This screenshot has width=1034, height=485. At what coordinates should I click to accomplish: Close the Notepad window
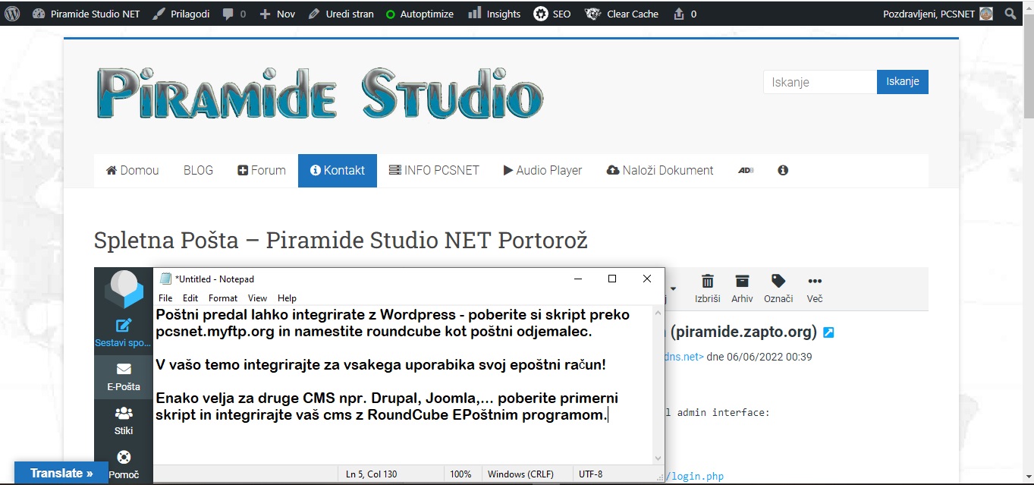[x=647, y=279]
